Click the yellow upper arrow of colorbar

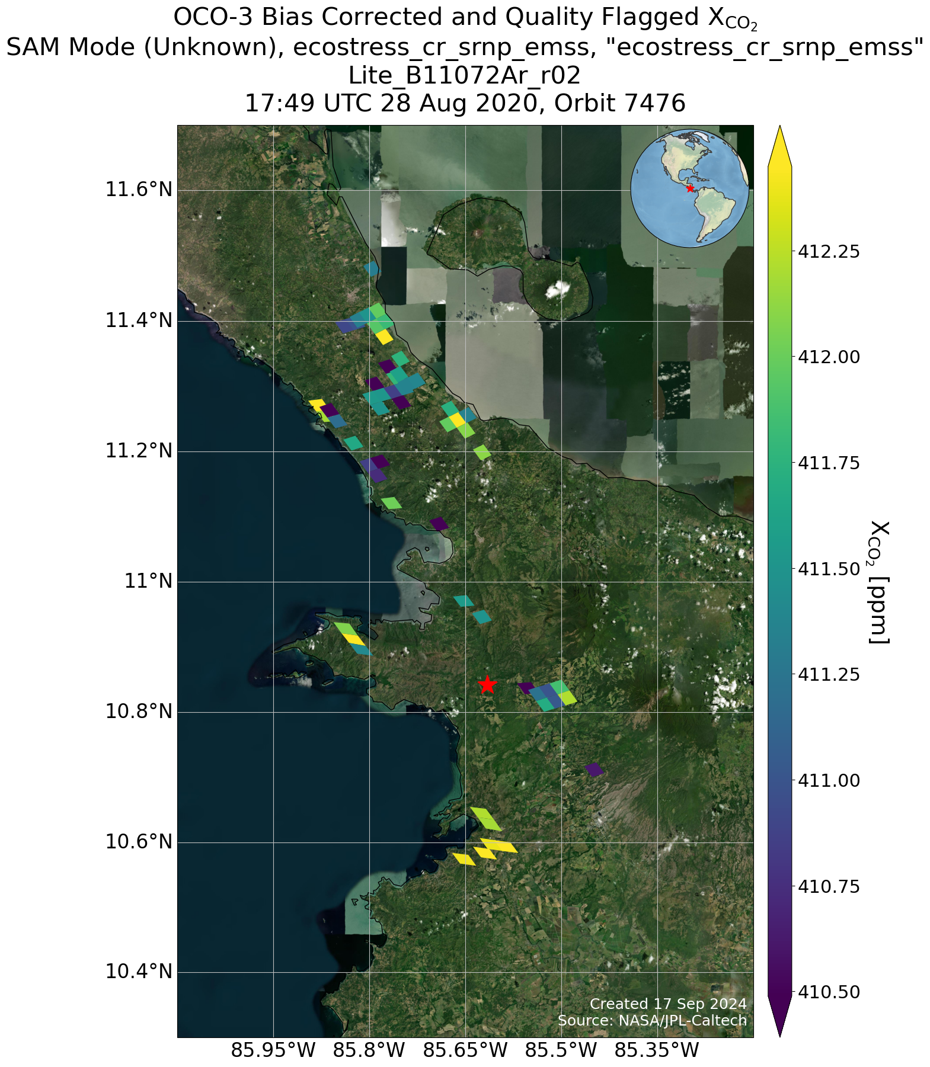tap(779, 146)
